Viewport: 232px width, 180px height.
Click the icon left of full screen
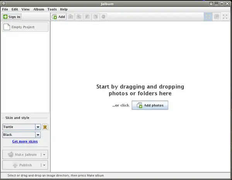tap(217, 17)
